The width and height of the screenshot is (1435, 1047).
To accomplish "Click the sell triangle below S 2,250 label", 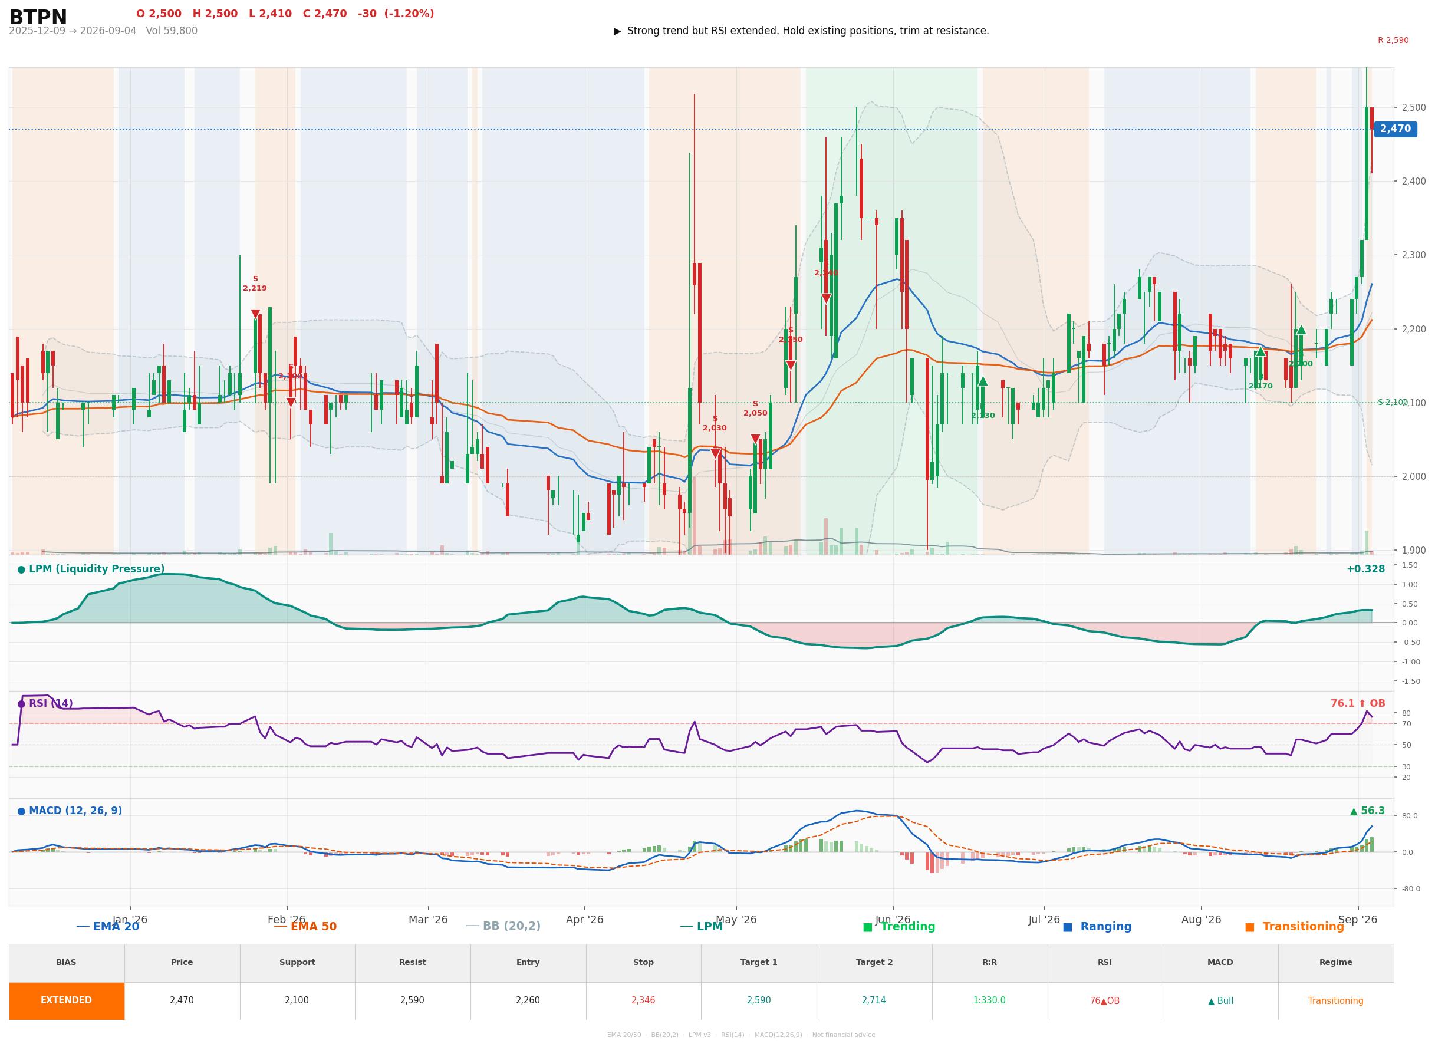I will (791, 365).
